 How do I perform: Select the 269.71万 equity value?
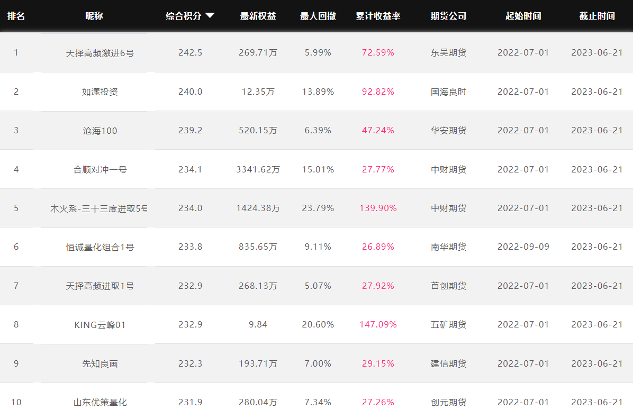[258, 52]
